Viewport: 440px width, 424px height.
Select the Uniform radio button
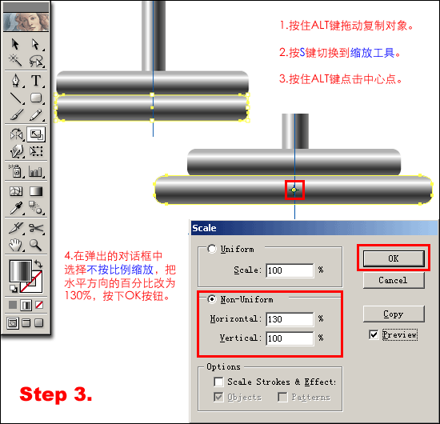tap(212, 249)
